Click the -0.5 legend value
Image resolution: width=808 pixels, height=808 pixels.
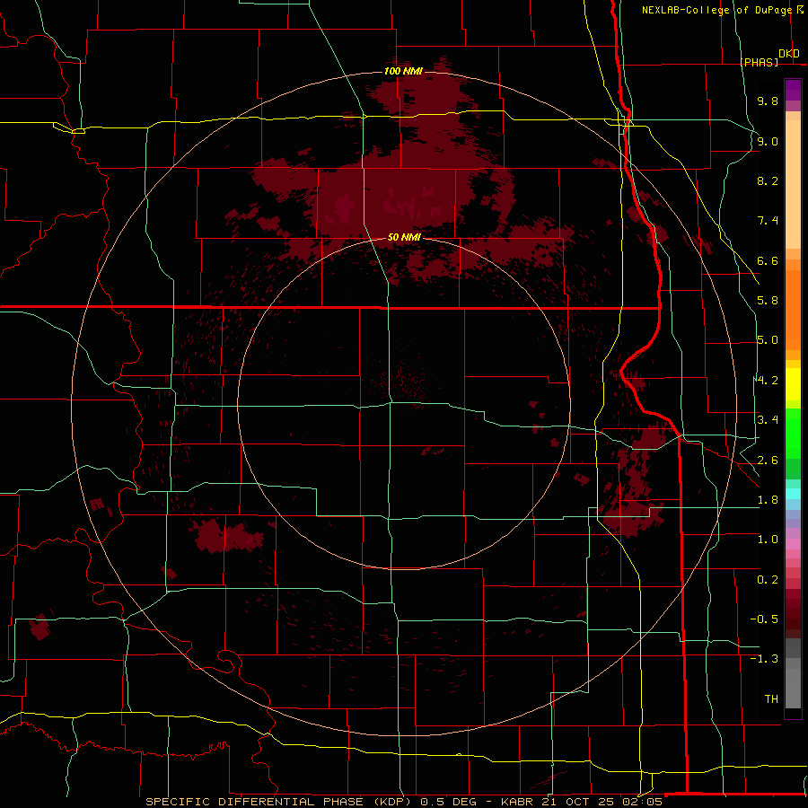point(764,619)
